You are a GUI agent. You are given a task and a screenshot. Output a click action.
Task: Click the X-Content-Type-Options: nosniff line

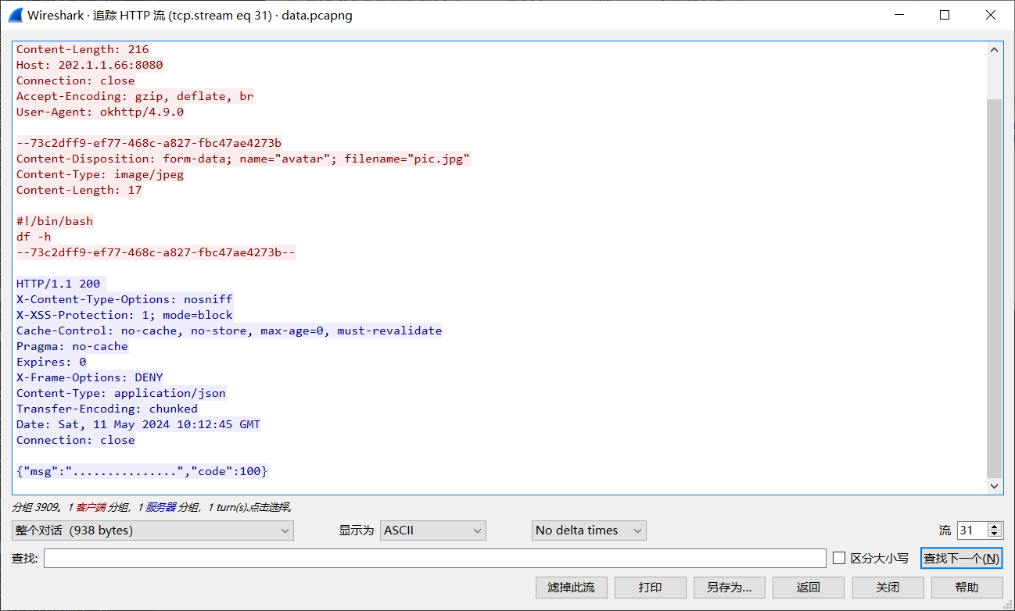[125, 299]
